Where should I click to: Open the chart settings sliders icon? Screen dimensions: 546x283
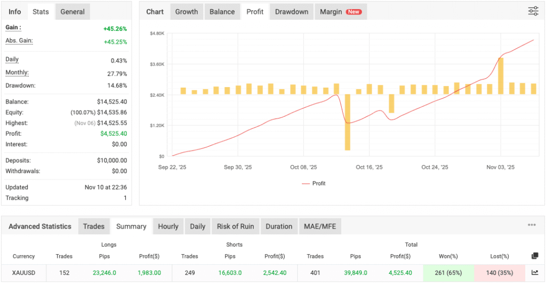[x=533, y=11]
